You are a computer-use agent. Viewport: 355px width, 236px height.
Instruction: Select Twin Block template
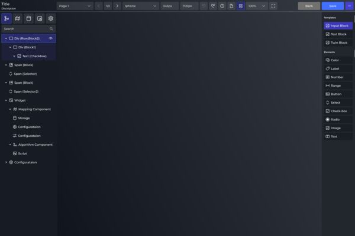tap(338, 42)
